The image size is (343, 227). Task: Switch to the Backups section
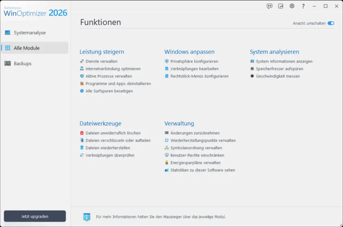pos(23,63)
